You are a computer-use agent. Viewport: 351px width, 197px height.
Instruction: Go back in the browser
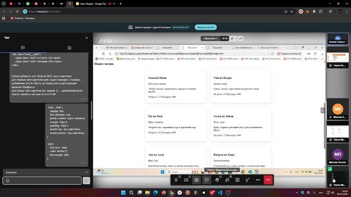click(4, 11)
